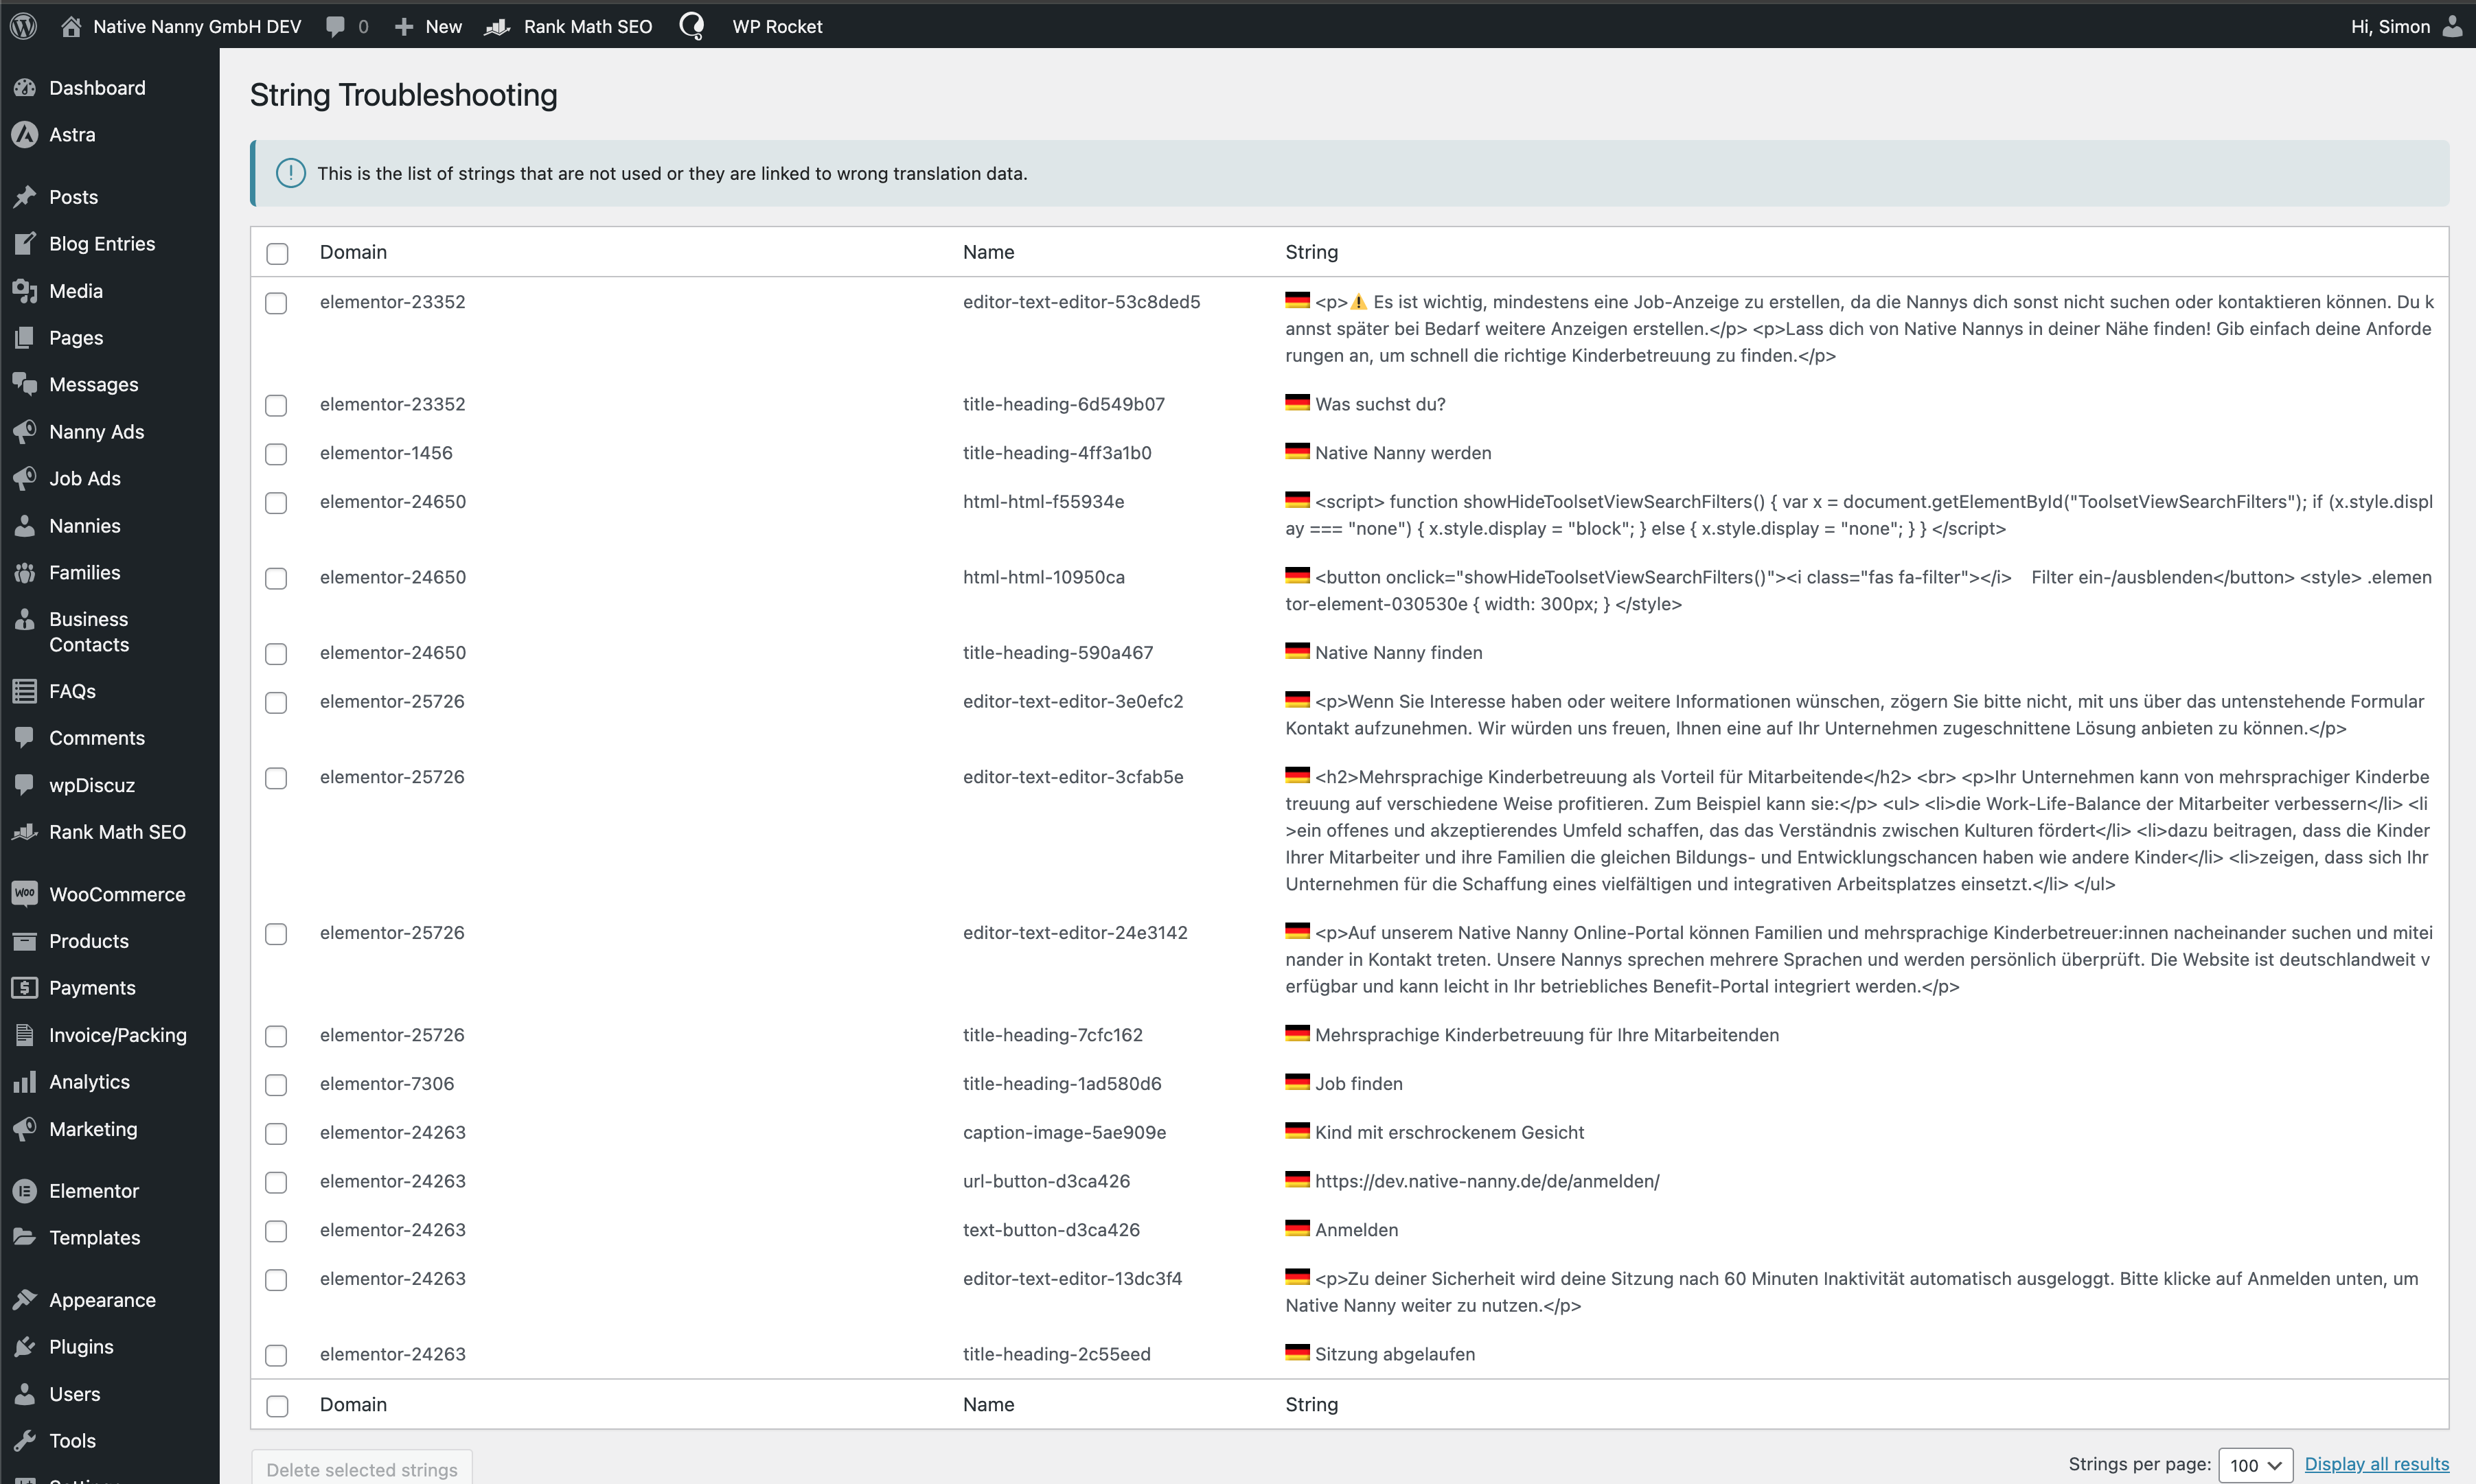Check the 'Was suchst du?' string row

(x=276, y=405)
